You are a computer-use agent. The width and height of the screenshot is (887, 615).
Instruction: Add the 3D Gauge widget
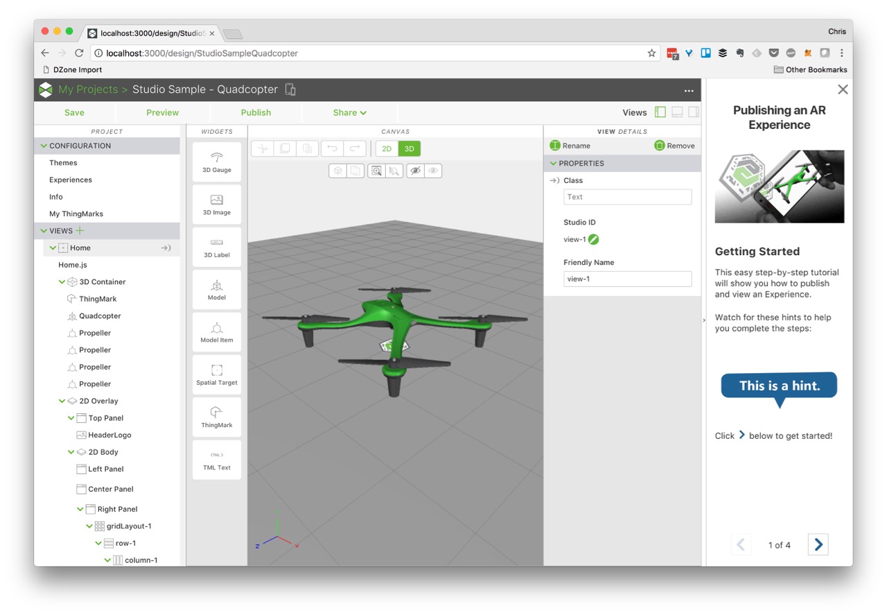[x=217, y=162]
